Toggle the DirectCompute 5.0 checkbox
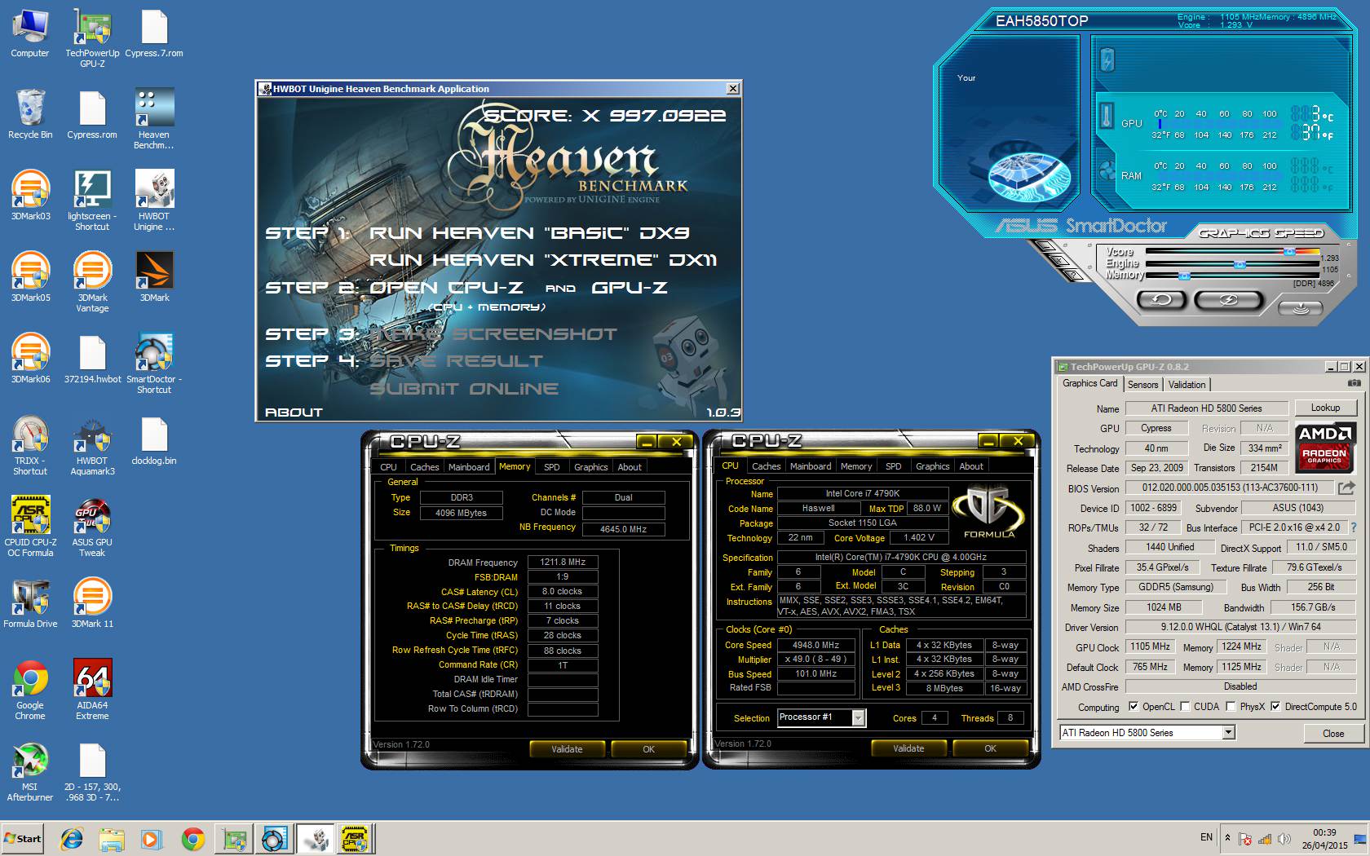Viewport: 1370px width, 856px height. [1275, 707]
